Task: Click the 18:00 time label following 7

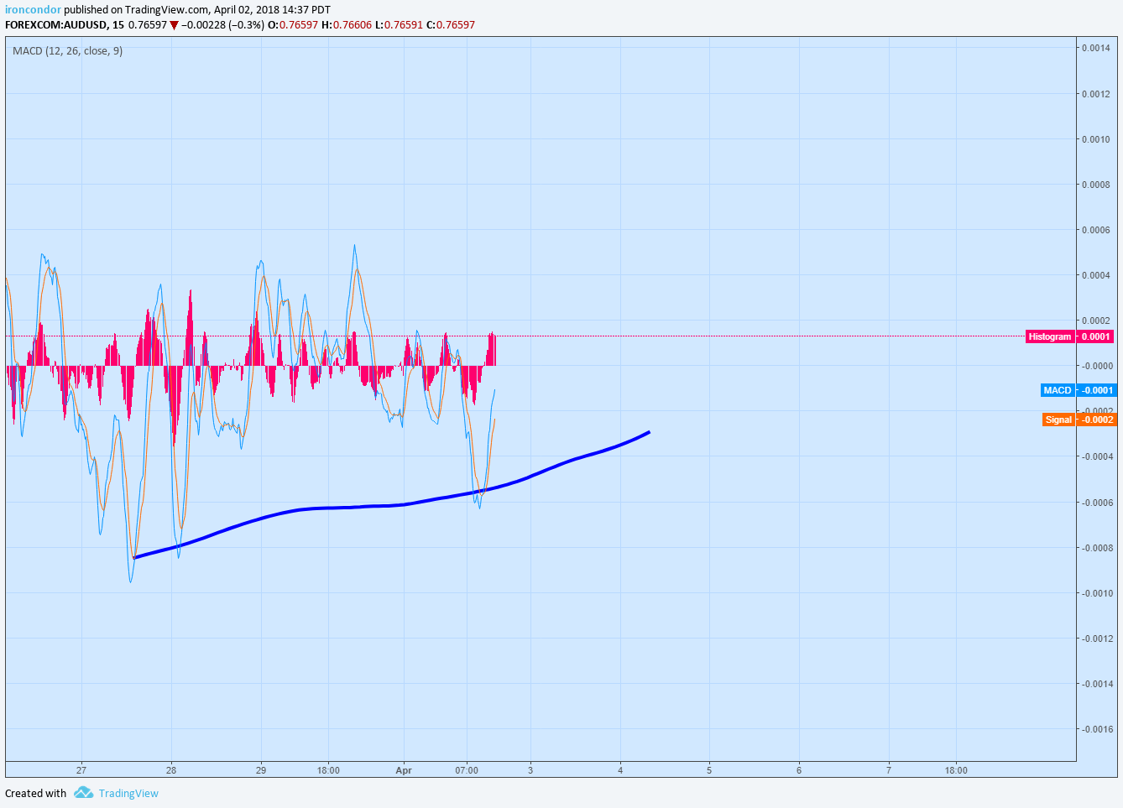Action: click(x=956, y=770)
